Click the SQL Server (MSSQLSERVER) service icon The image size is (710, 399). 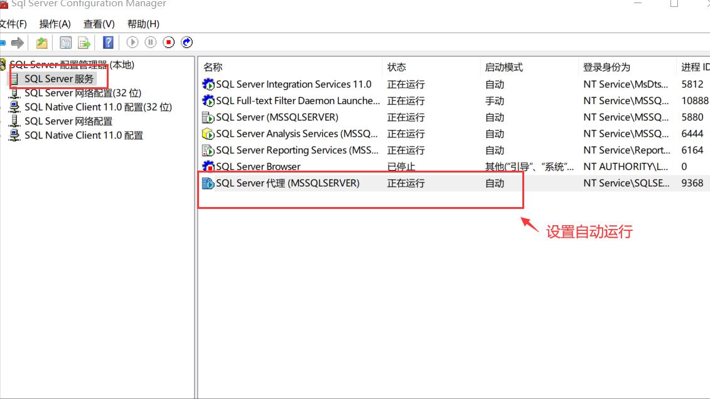[208, 117]
